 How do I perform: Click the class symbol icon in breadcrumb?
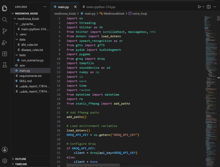(x=101, y=13)
